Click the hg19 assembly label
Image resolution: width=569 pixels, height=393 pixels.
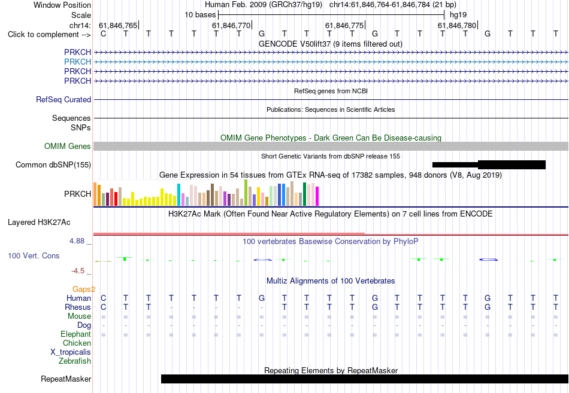pyautogui.click(x=458, y=15)
